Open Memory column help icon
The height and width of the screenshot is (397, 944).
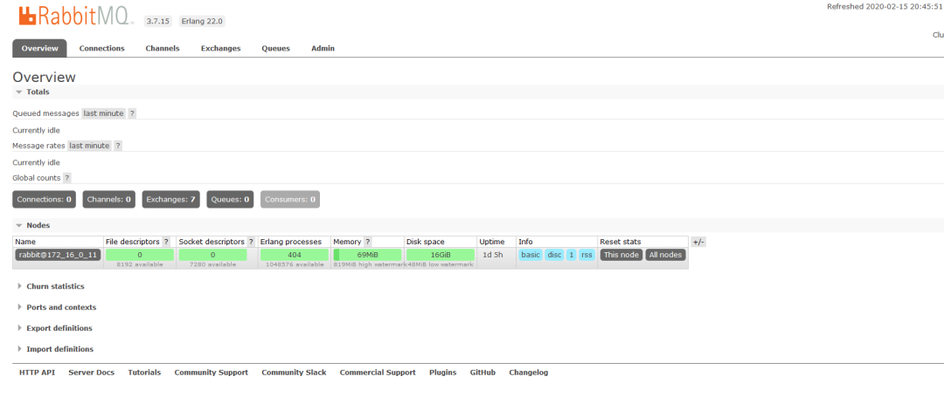point(367,242)
